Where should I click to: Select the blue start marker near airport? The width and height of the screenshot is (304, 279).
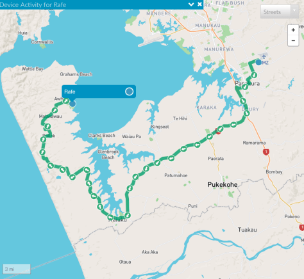coord(258,62)
